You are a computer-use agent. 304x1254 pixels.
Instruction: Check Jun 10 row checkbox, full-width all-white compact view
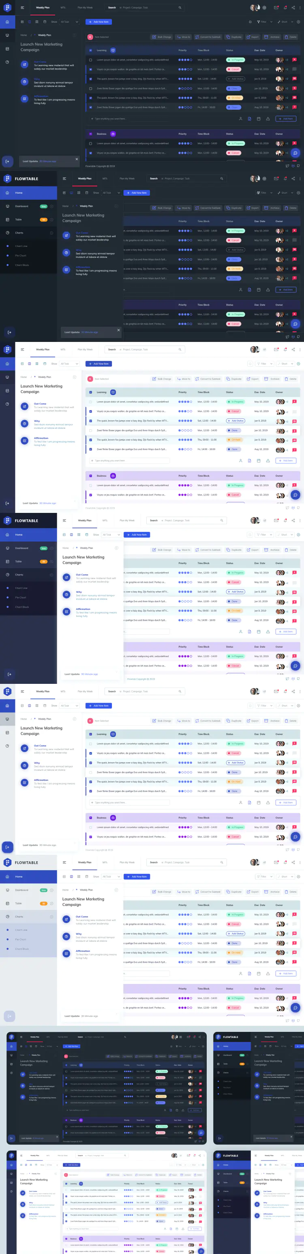(x=90, y=772)
